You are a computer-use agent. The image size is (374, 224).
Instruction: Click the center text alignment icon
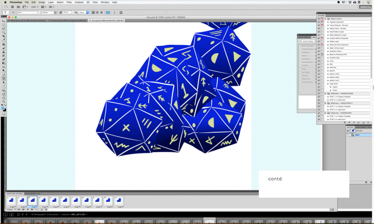(97, 13)
